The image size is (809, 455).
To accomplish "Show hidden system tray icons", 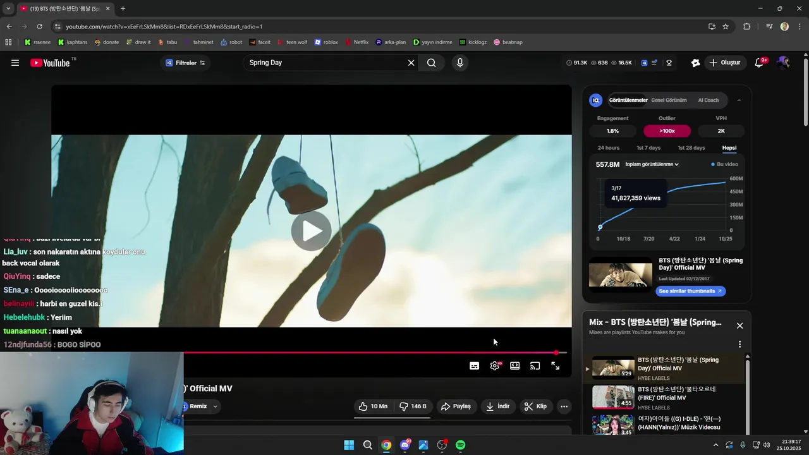I will click(x=715, y=445).
